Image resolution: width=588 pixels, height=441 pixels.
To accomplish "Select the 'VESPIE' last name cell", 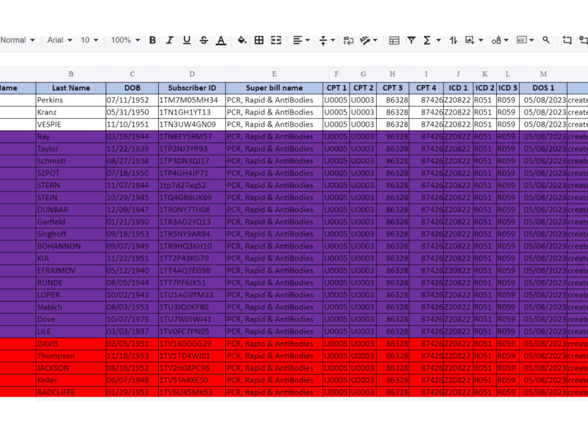I will click(x=71, y=125).
